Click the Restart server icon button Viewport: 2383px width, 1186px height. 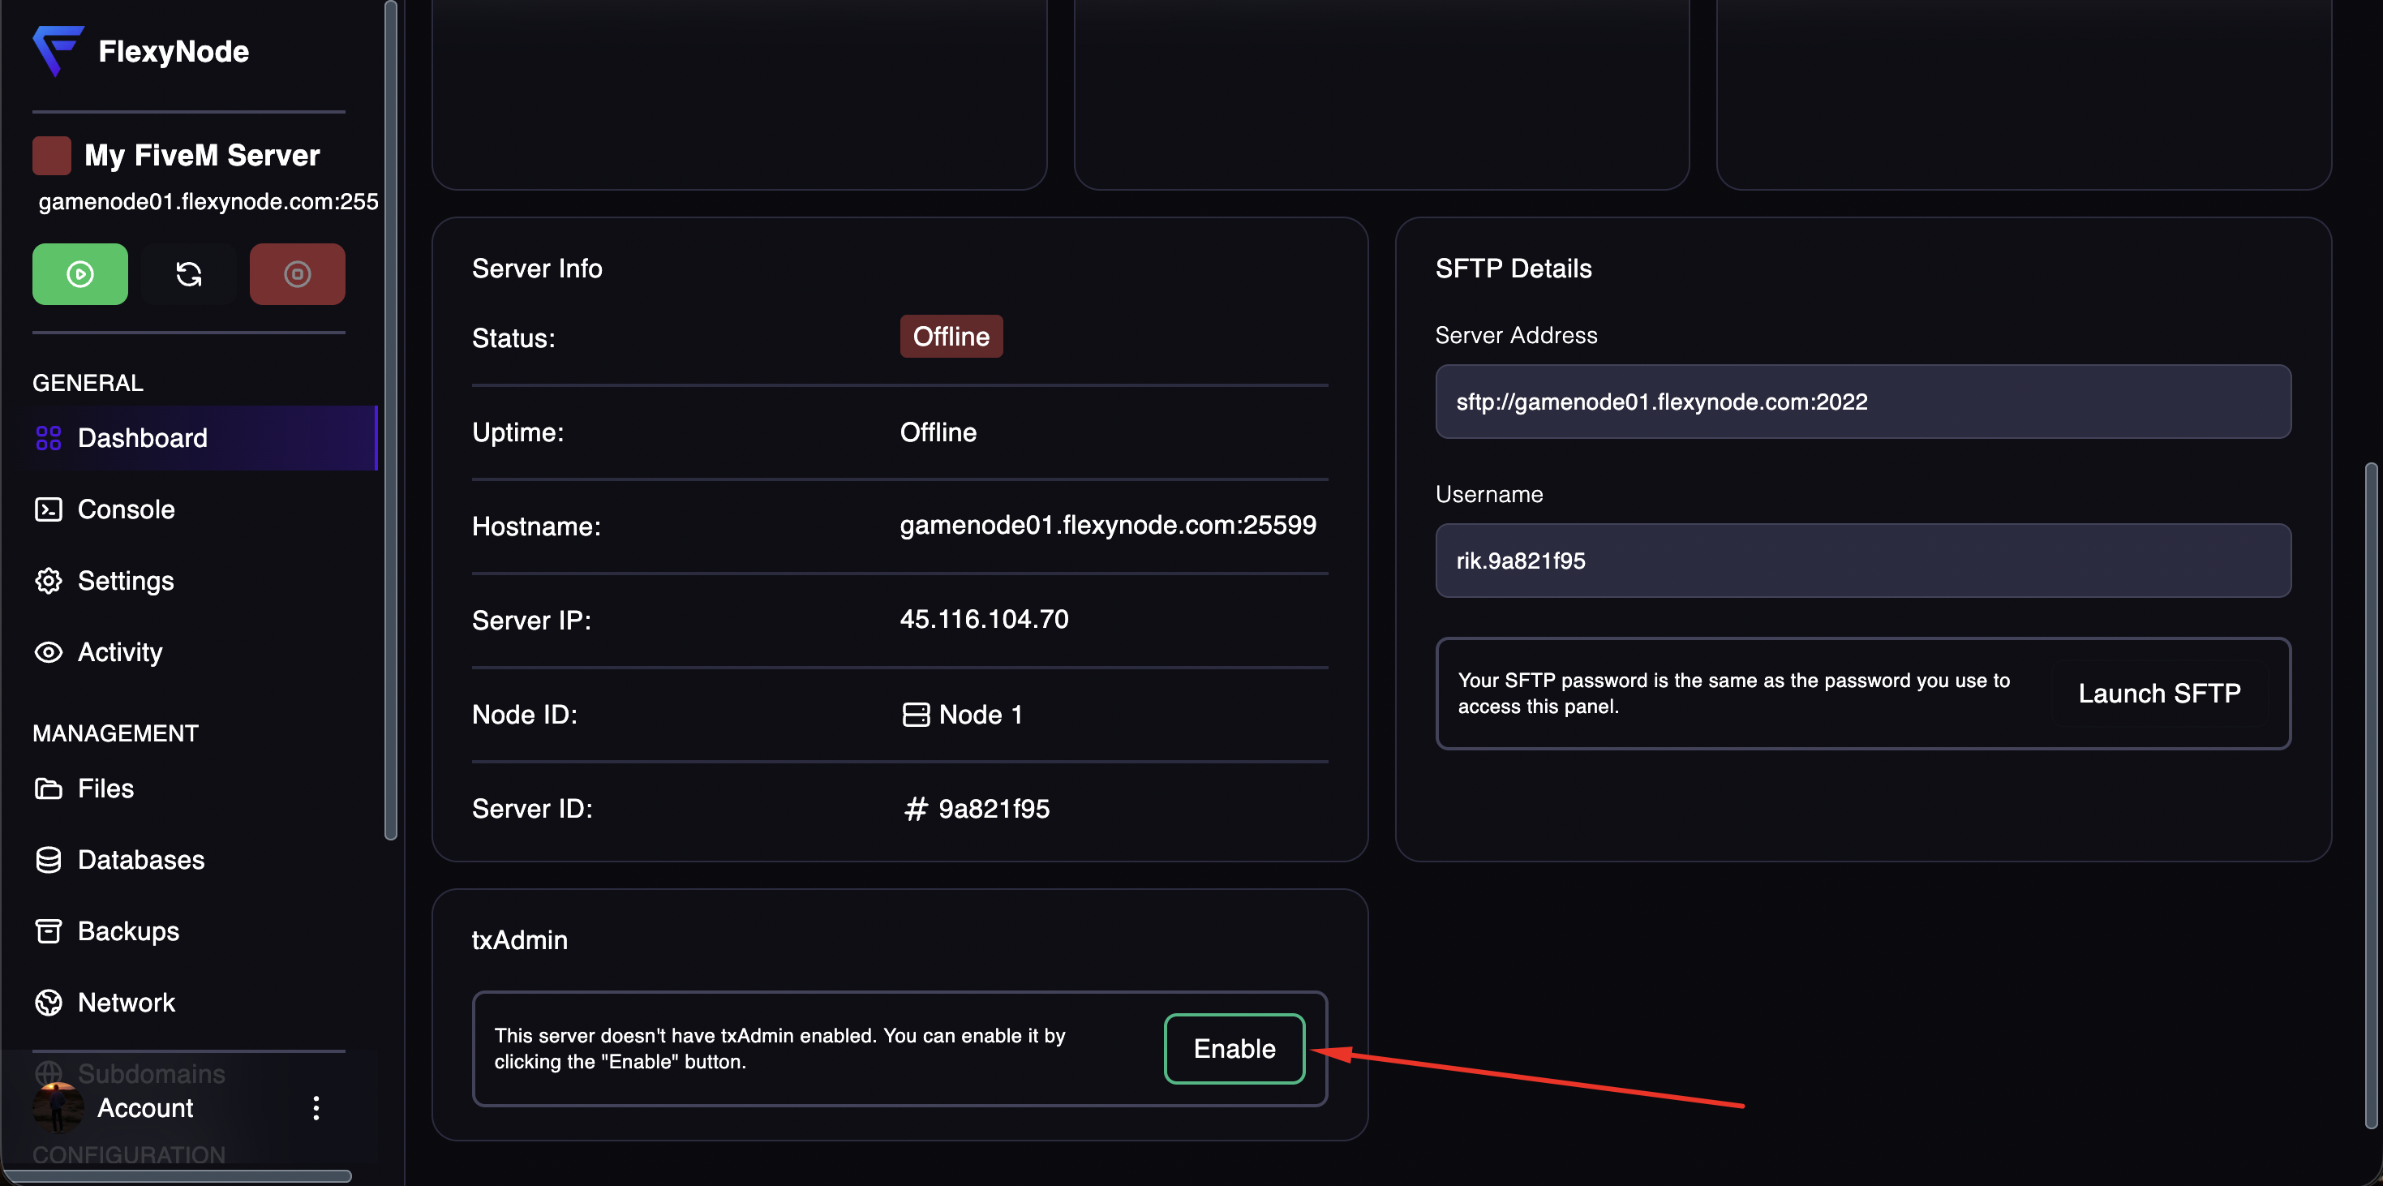tap(189, 274)
